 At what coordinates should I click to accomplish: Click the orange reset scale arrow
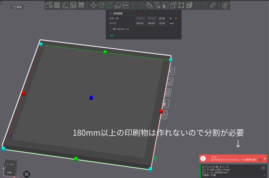[176, 18]
